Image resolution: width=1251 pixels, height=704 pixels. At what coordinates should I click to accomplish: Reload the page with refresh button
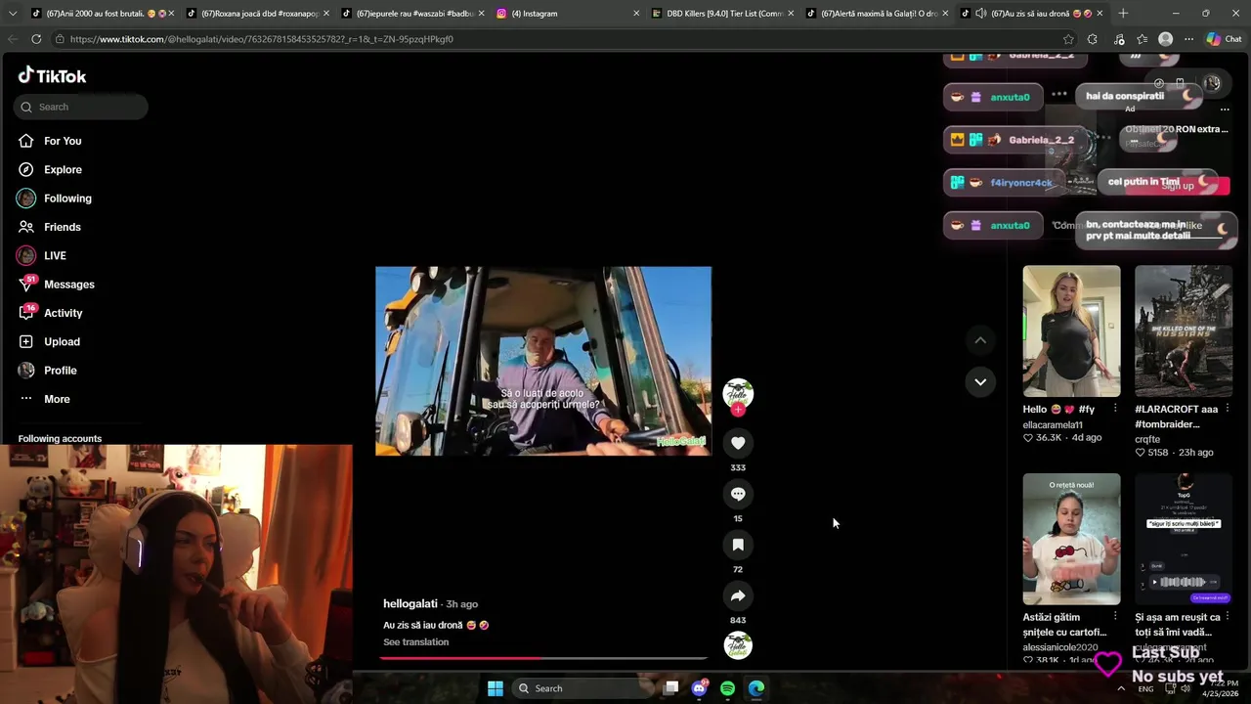(36, 39)
